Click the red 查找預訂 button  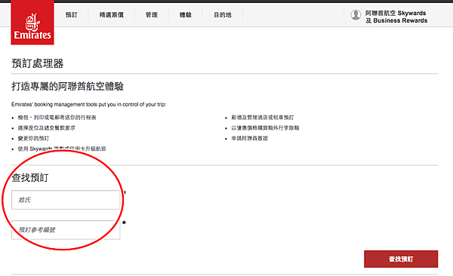[x=401, y=259]
